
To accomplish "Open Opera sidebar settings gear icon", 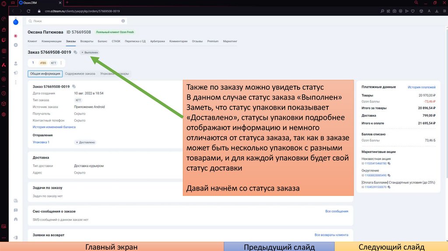I will coord(4,114).
